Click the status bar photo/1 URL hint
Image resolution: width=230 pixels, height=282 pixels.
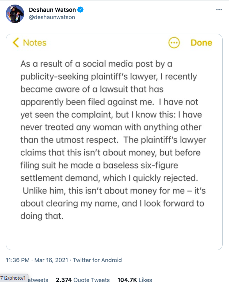(x=14, y=278)
